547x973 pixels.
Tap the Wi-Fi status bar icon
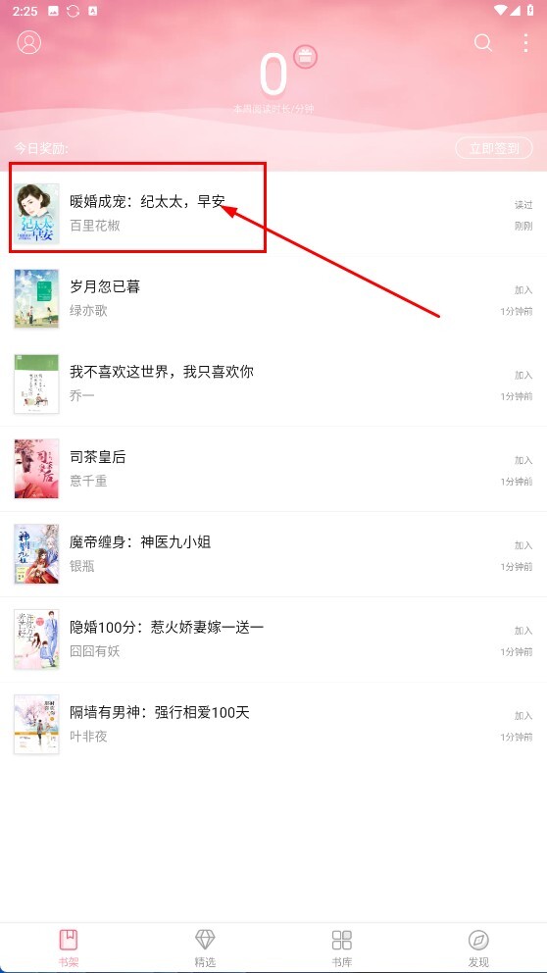501,11
